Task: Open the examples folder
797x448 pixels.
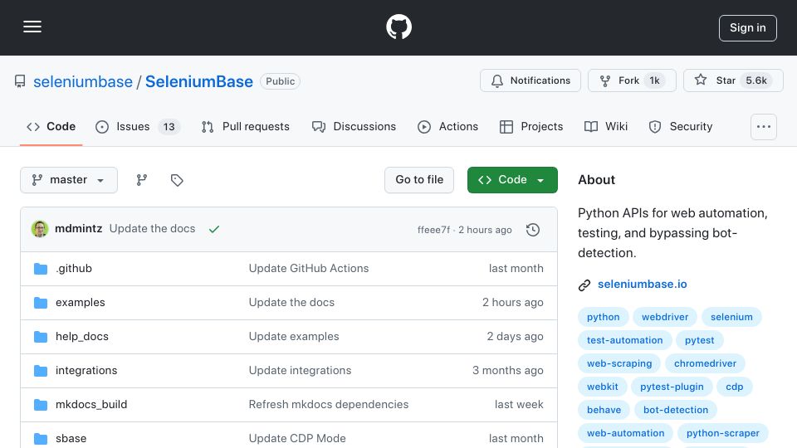Action: (x=81, y=302)
